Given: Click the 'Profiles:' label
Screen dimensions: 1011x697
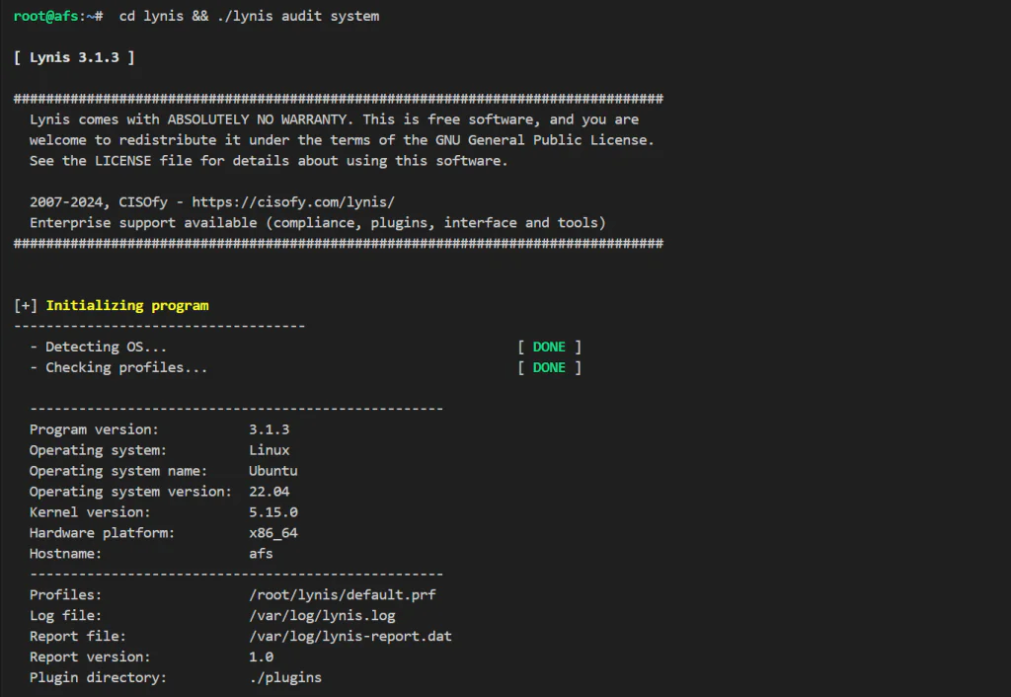Looking at the screenshot, I should pos(66,594).
